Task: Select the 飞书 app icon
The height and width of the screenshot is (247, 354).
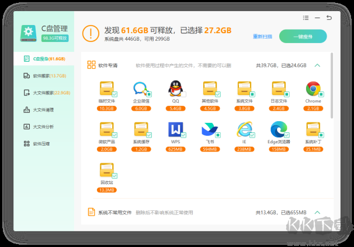Action: [x=210, y=129]
